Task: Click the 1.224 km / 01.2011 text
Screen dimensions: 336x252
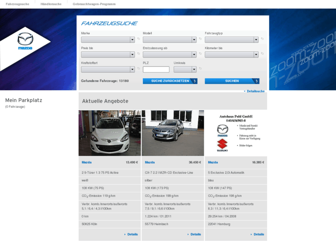Action: [x=158, y=216]
